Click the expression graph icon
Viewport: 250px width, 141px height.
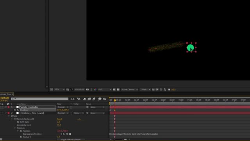tap(64, 134)
